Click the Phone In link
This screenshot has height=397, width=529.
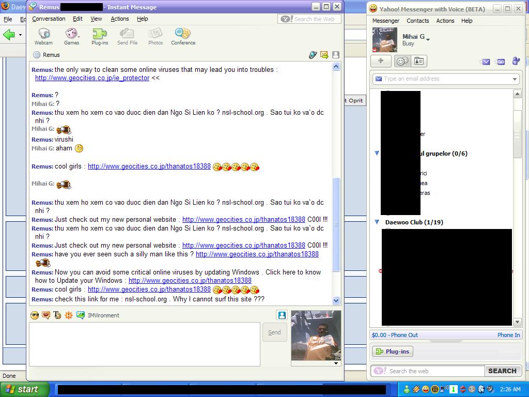(508, 335)
